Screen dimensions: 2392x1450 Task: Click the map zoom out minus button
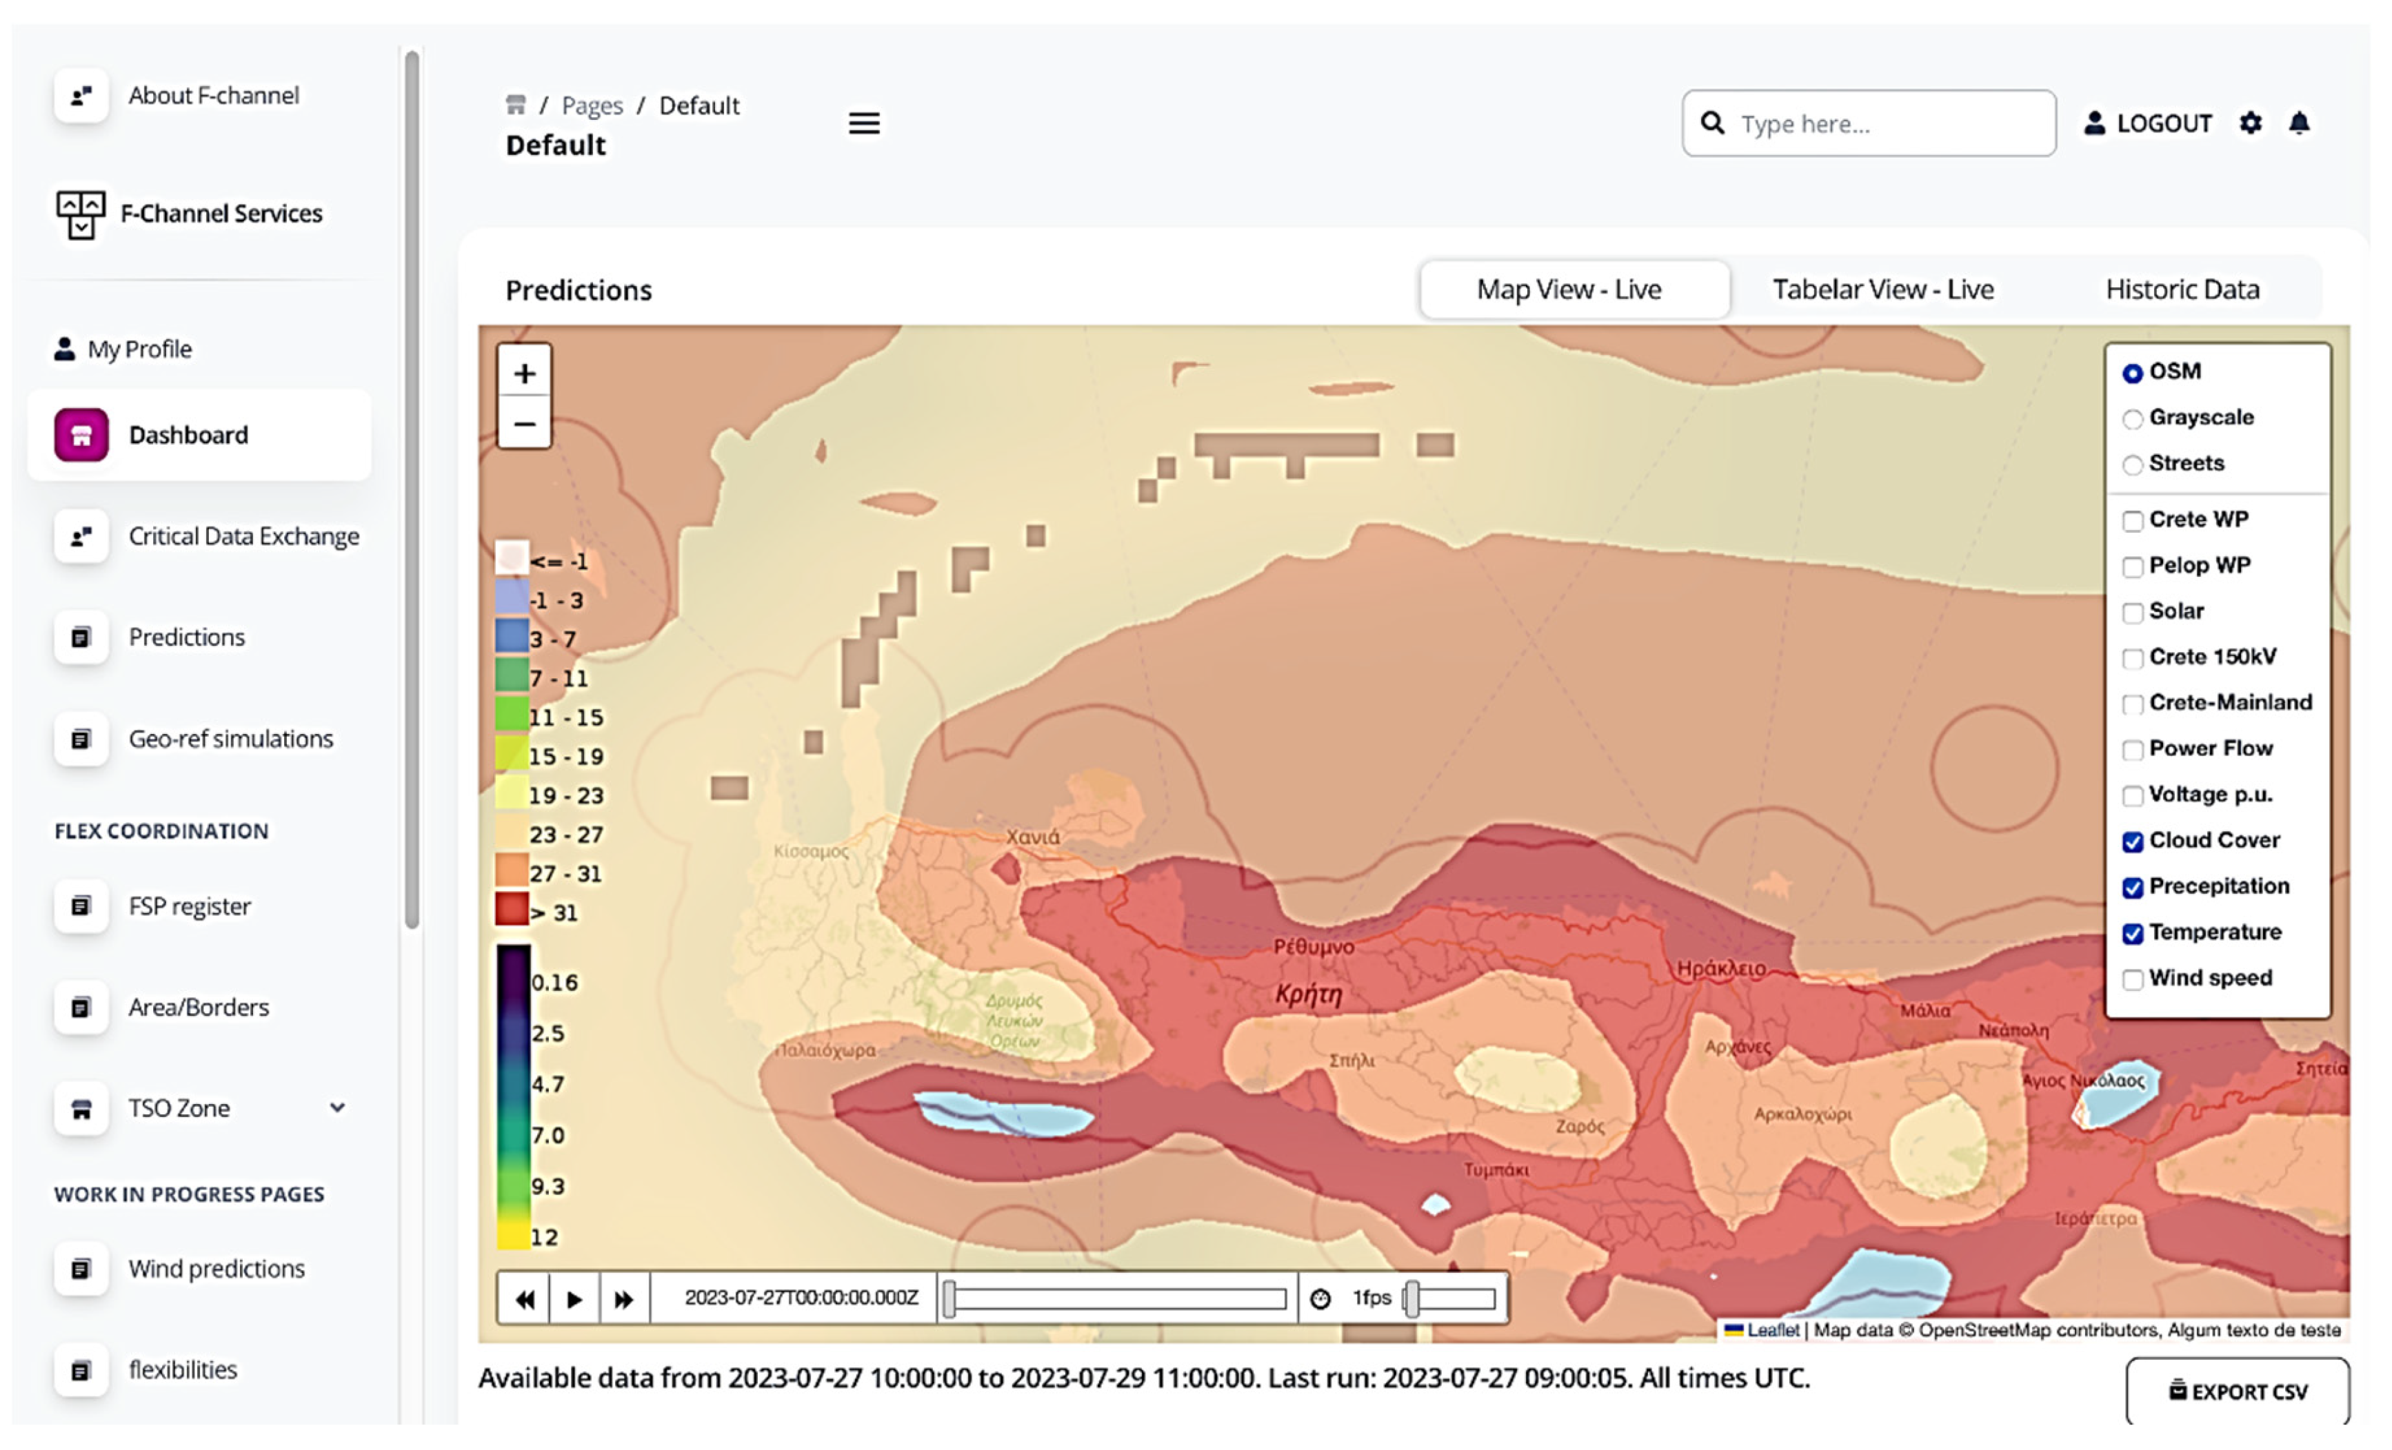click(x=524, y=424)
